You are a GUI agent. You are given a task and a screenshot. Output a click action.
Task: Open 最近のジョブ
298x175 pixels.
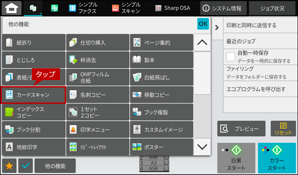(x=261, y=41)
